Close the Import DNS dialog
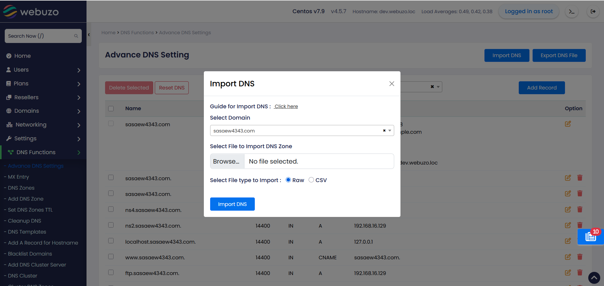Viewport: 604px width, 286px height. point(392,84)
